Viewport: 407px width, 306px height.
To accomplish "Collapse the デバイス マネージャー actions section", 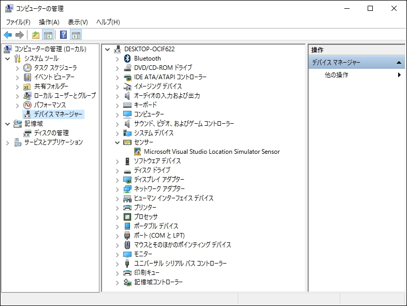I will [x=399, y=63].
